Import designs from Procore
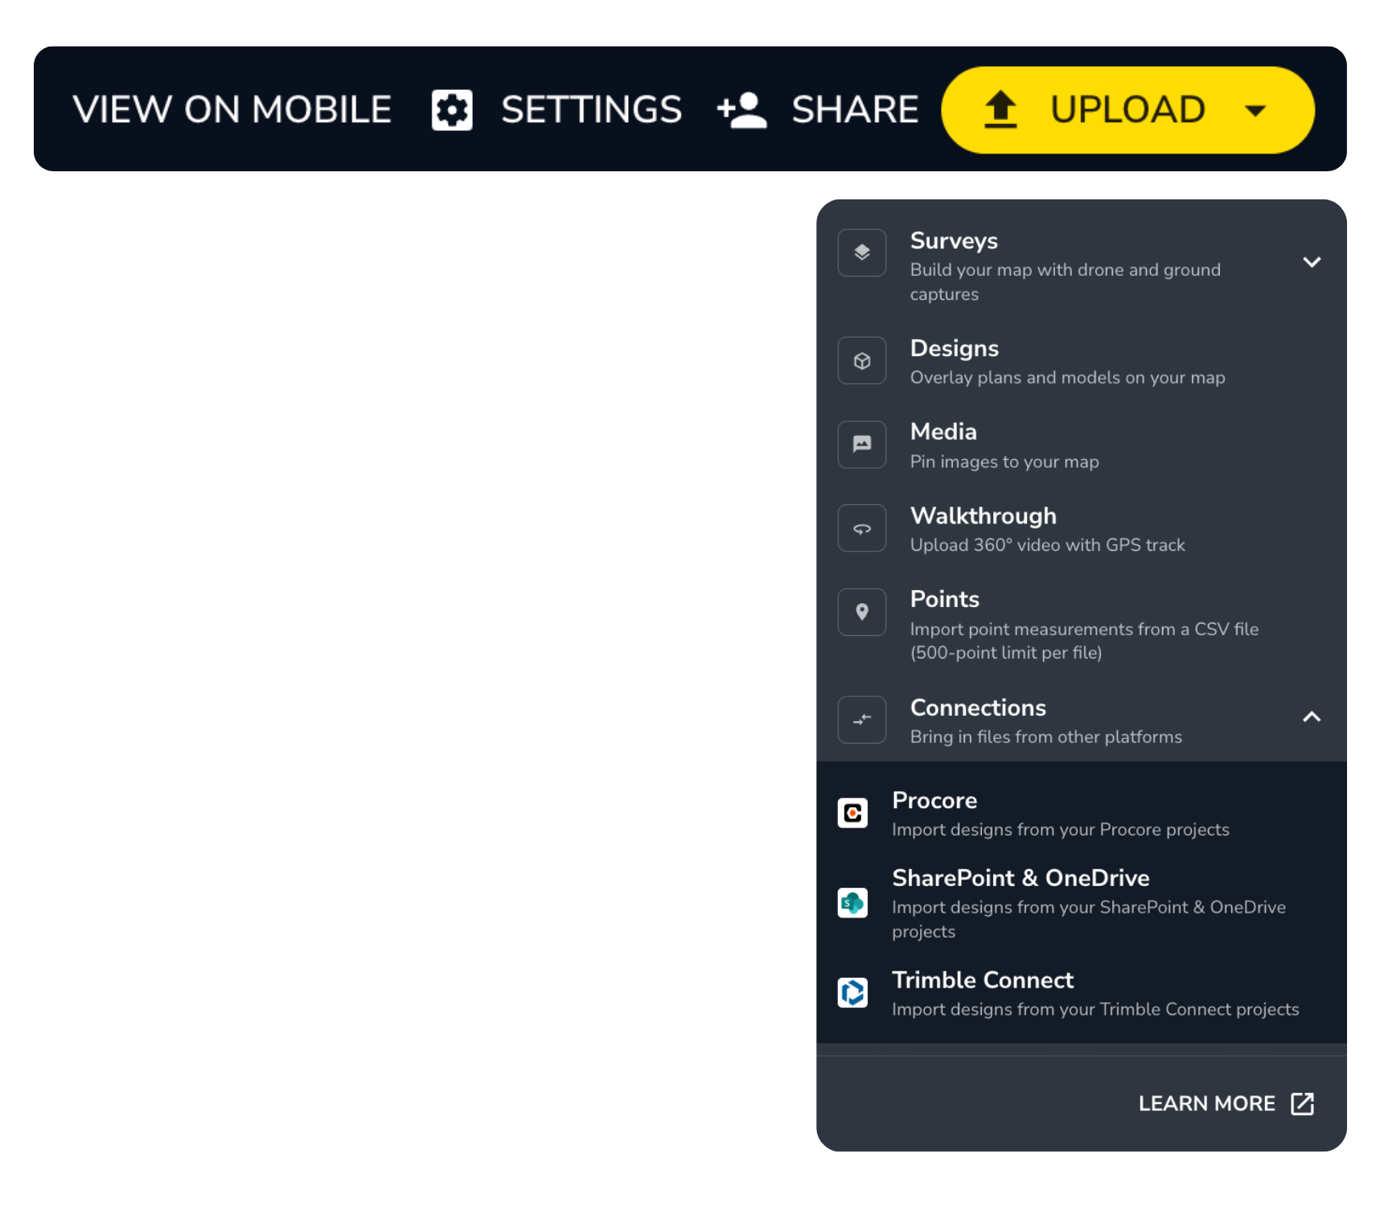This screenshot has width=1380, height=1219. [1081, 814]
